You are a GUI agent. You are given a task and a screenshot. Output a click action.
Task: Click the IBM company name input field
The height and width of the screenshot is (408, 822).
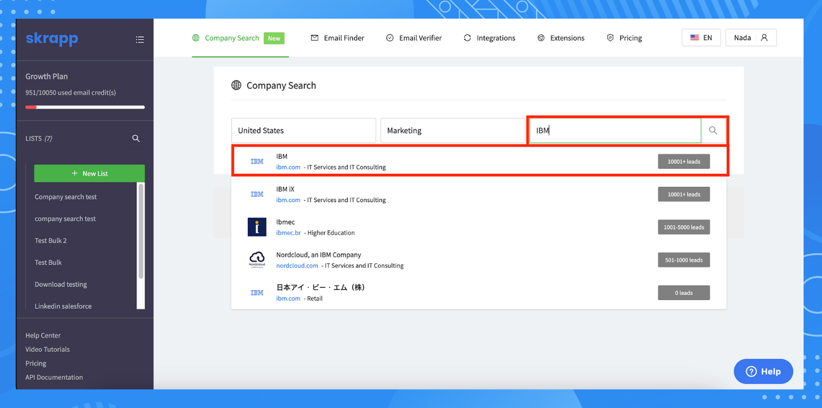click(x=615, y=131)
